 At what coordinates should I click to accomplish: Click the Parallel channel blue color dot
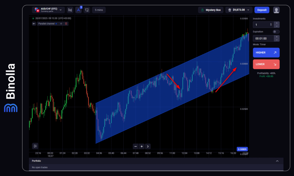click(56, 24)
